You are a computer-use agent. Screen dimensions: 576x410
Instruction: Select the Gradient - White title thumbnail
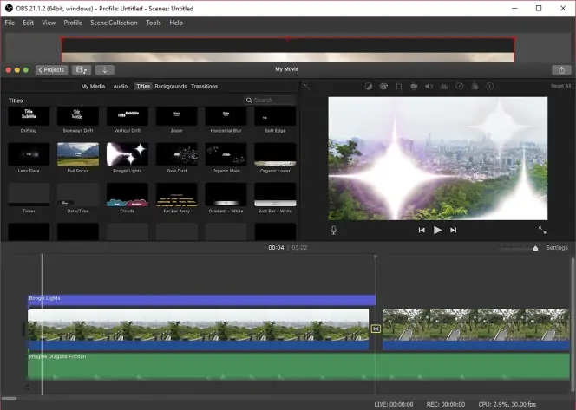(x=226, y=194)
